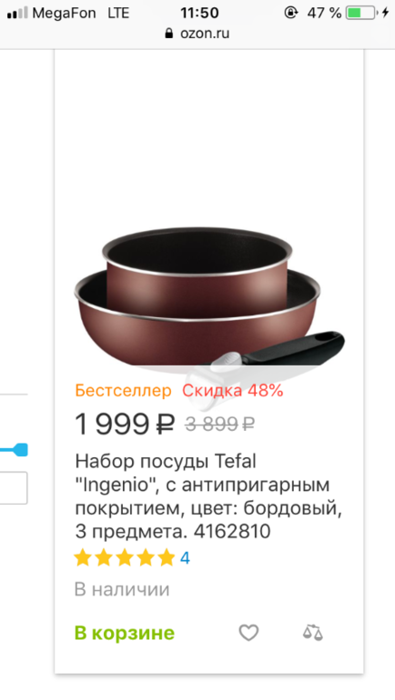Click the crossed-out 3 899 ₽ old price
The image size is (395, 700).
(220, 424)
